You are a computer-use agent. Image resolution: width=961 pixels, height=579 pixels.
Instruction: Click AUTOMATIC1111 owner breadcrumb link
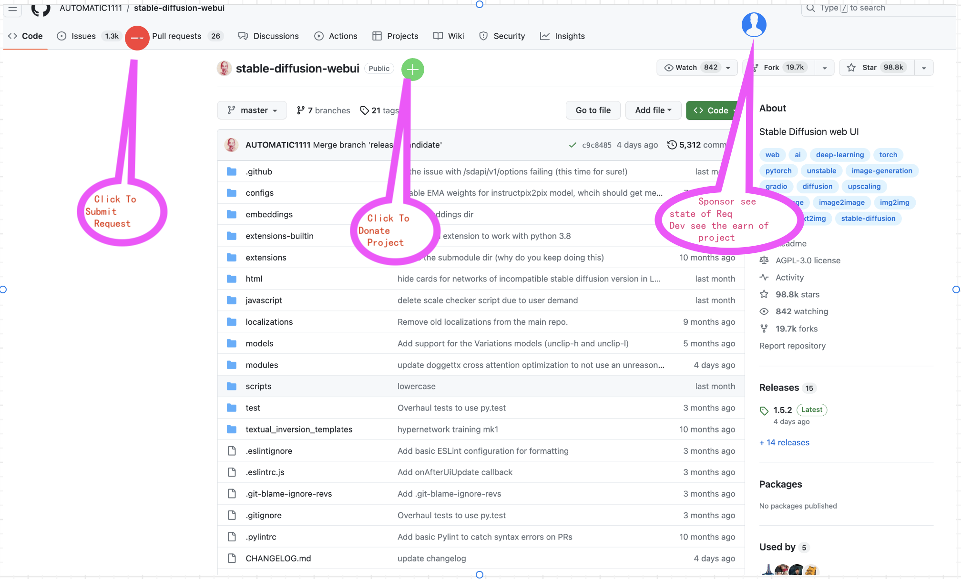(x=91, y=8)
